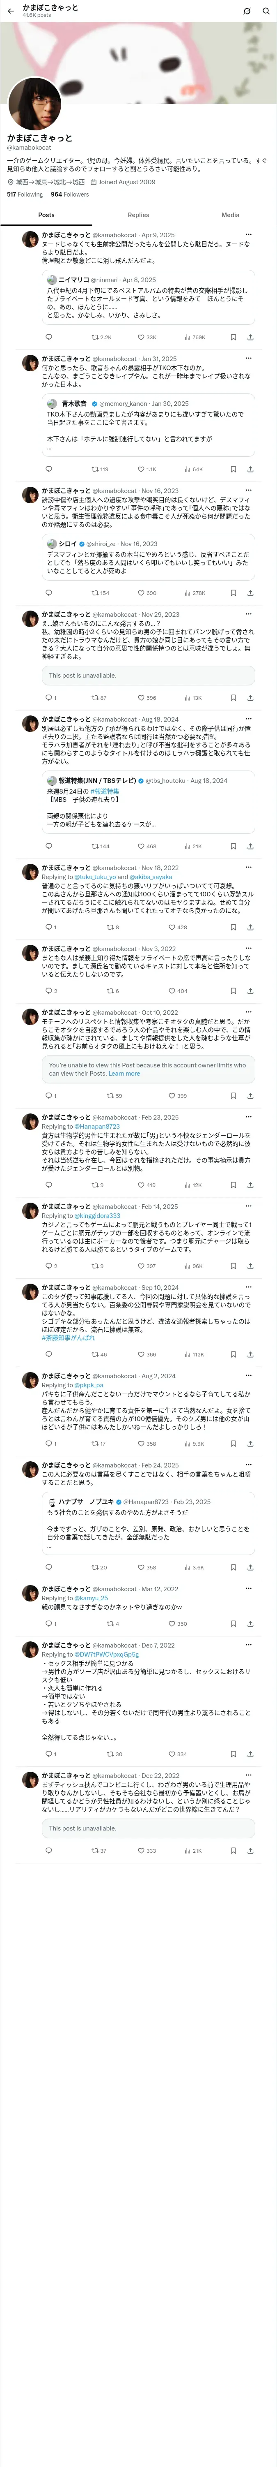Bookmark the Feb 14, 2025 post
277x2467 pixels.
[x=233, y=1265]
